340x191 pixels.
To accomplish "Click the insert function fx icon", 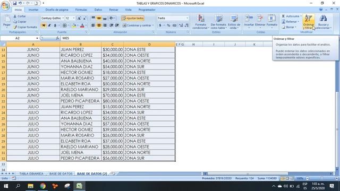I will click(57, 38).
